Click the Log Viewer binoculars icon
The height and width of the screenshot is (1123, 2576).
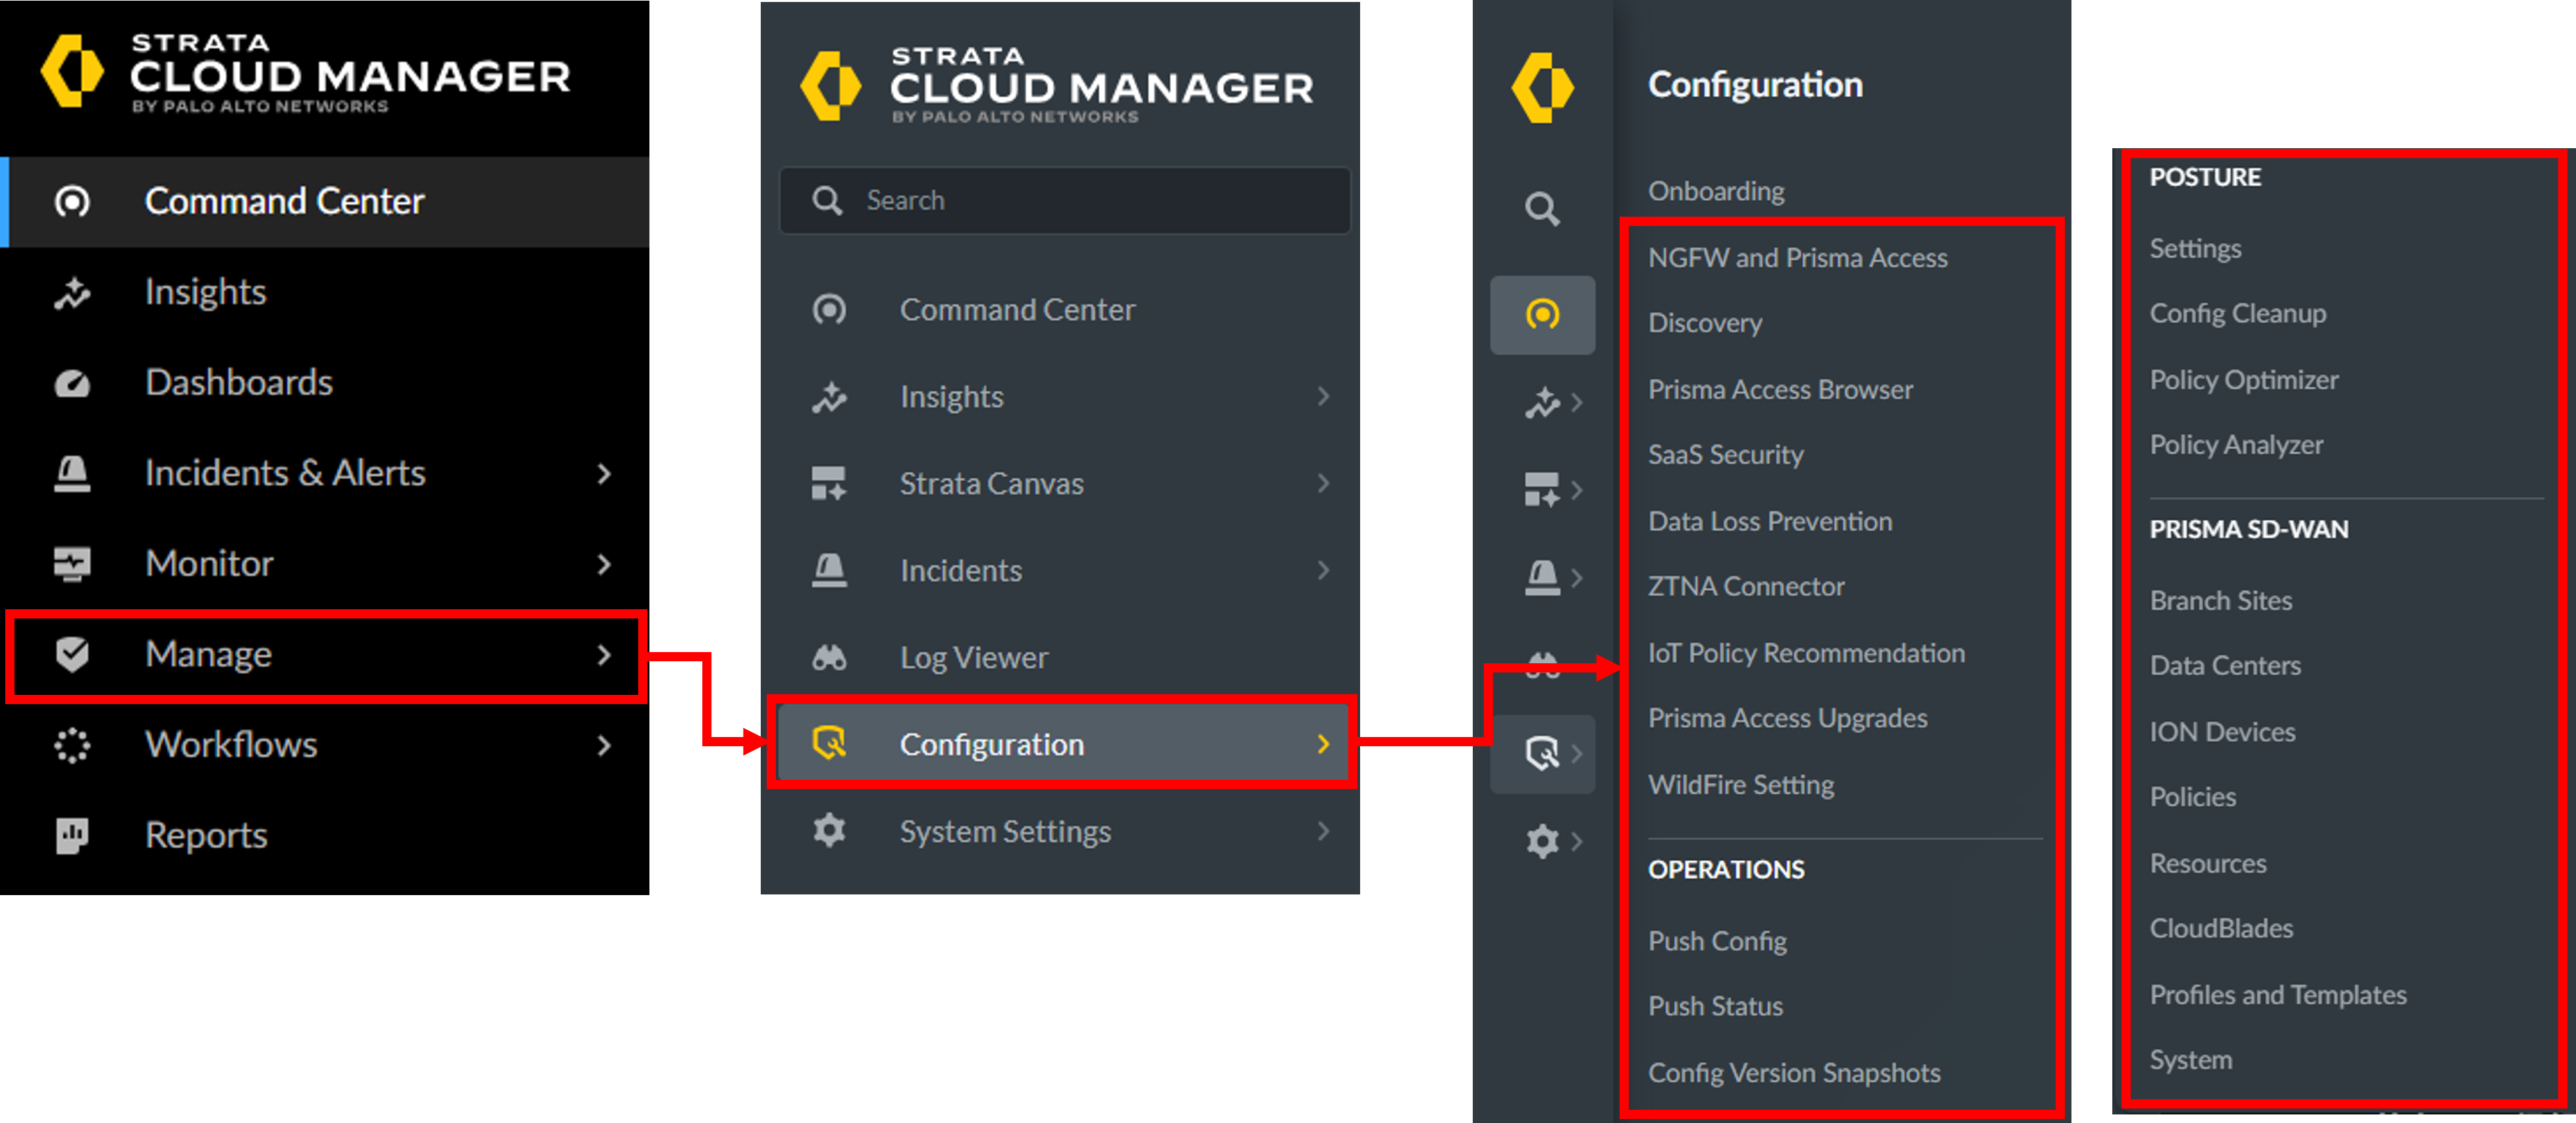829,658
